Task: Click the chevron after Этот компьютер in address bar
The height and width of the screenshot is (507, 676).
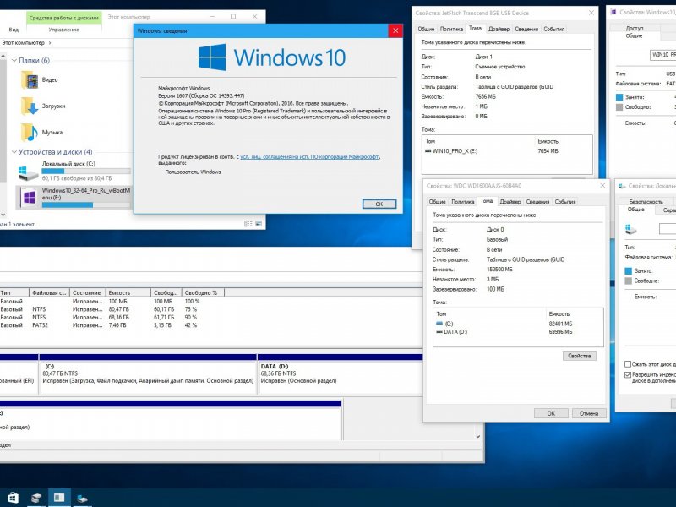Action: click(x=50, y=43)
